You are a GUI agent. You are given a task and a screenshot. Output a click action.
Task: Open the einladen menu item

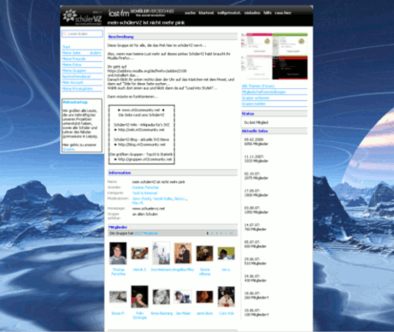coord(252,13)
